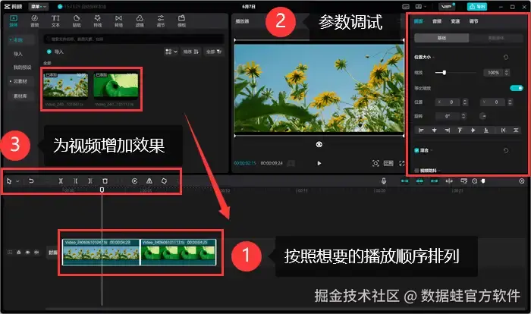Image resolution: width=531 pixels, height=314 pixels.
Task: Toggle the 等比缩放 uniform scale switch
Action: point(517,88)
